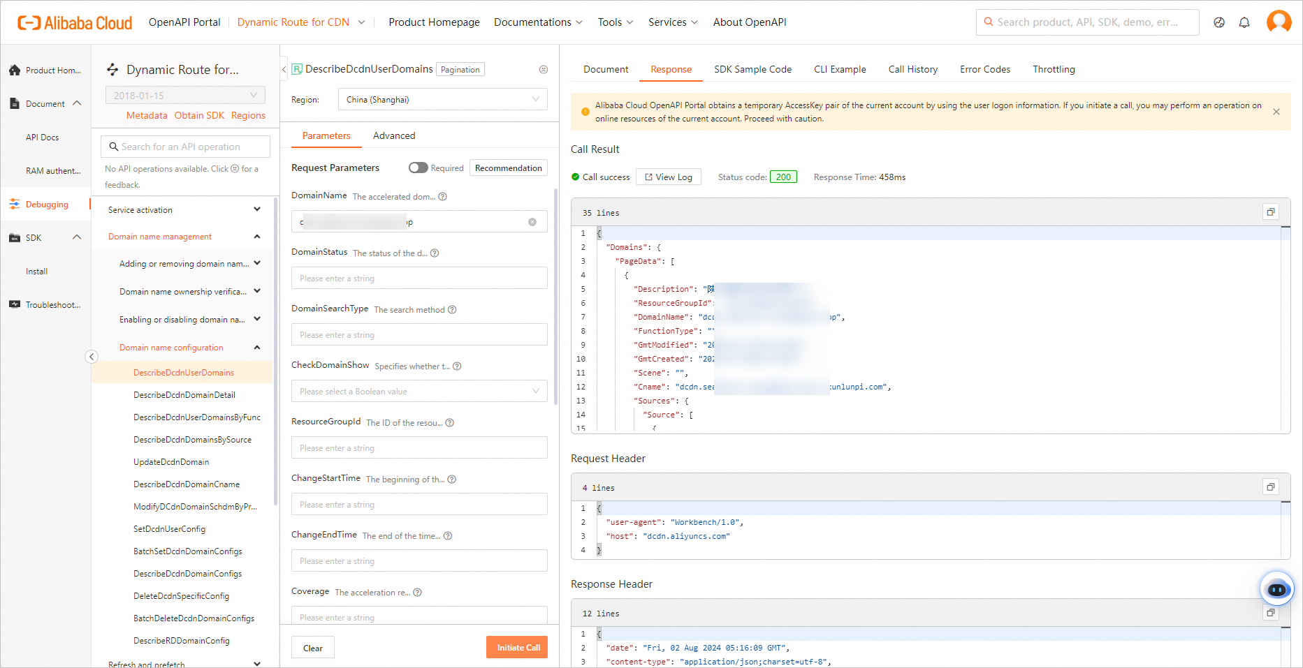The width and height of the screenshot is (1303, 668).
Task: Copy the Request Header JSON
Action: (1271, 487)
